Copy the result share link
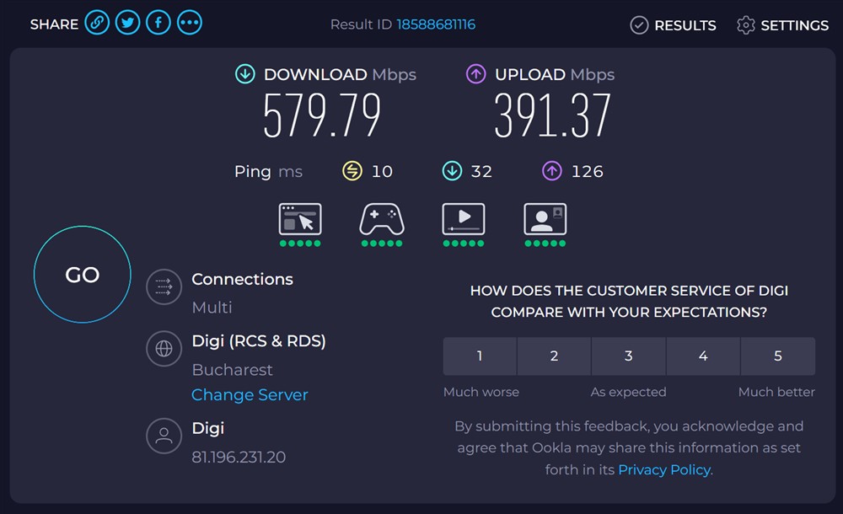Image resolution: width=843 pixels, height=514 pixels. tap(97, 23)
